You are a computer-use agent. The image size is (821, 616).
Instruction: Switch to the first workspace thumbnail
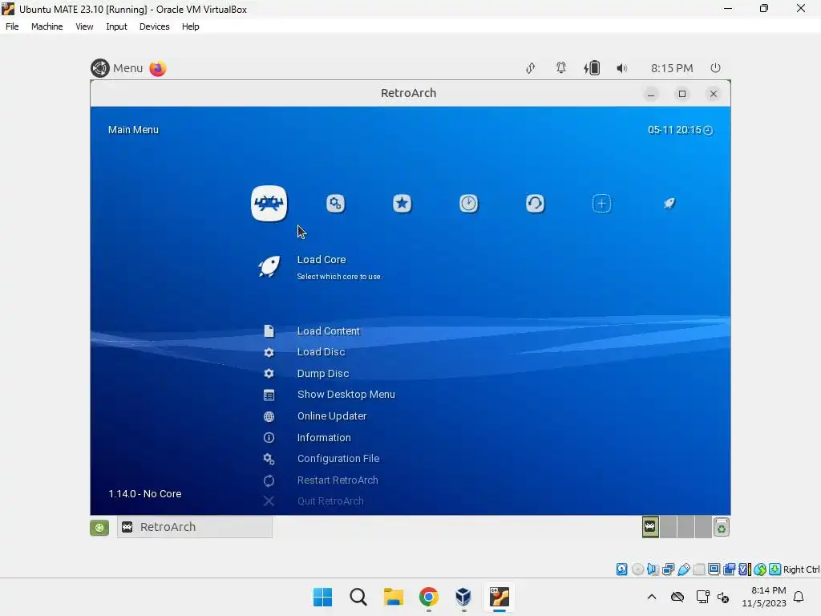coord(650,527)
